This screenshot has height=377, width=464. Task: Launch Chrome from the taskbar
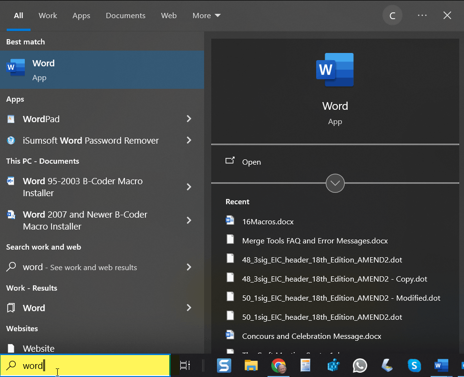pos(278,366)
